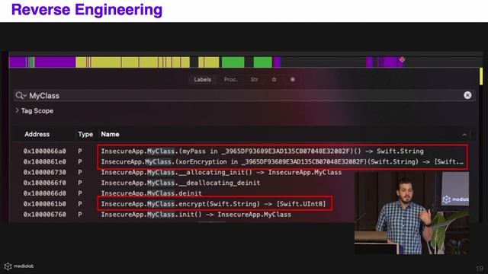Screen dimensions: 488x274
Task: Select the myPass in _3965DF... label row
Action: coord(244,151)
